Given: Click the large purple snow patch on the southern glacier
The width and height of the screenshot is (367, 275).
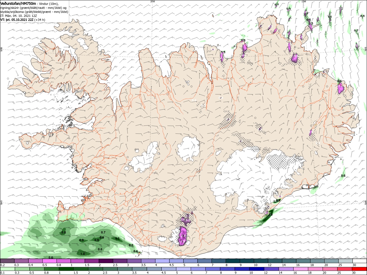Looking at the screenshot, I should pos(183,236).
